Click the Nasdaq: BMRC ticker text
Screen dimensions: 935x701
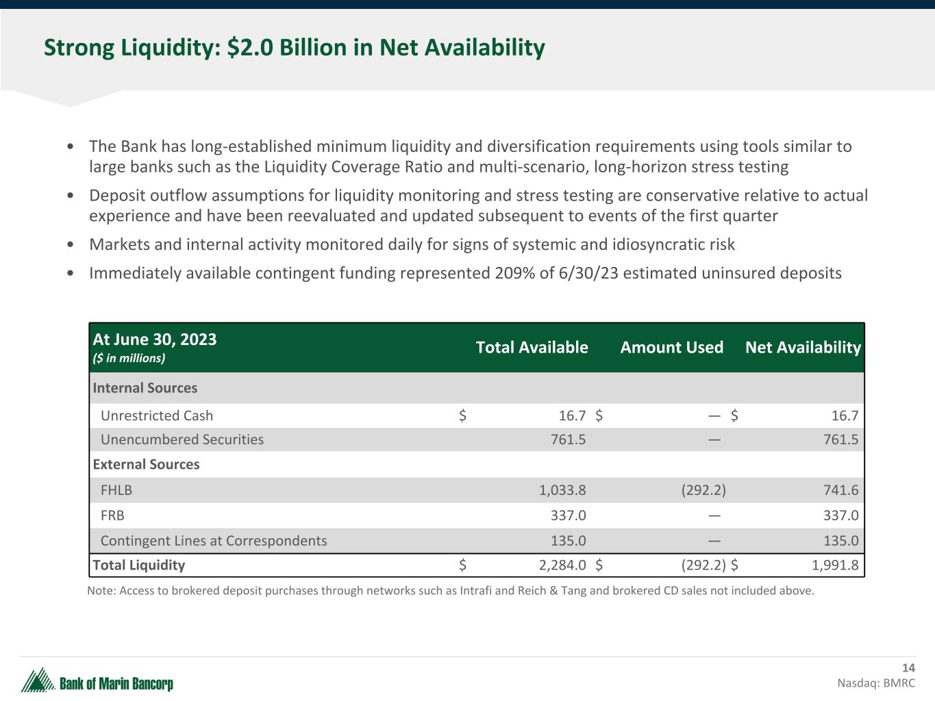tap(876, 683)
